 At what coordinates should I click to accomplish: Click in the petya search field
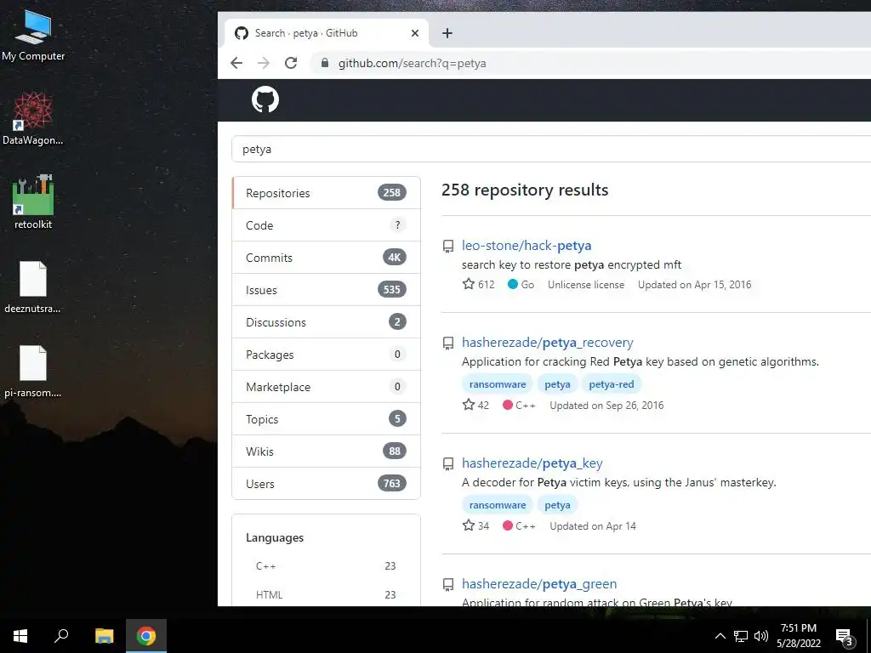tap(551, 149)
